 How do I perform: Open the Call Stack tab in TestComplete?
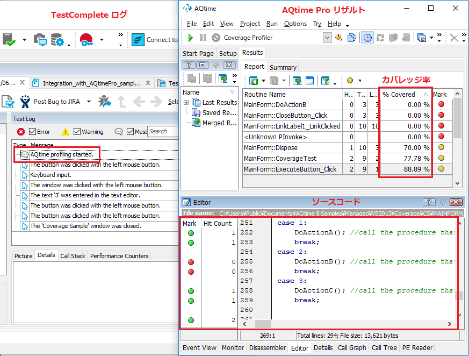tap(73, 256)
